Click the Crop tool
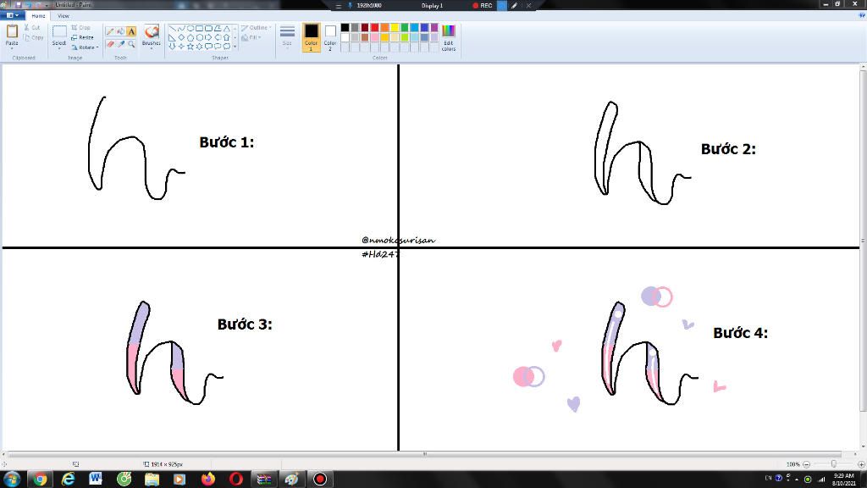Screen dimensions: 867x488 (80, 27)
